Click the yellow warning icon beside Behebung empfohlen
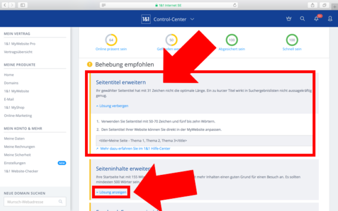This screenshot has width=338, height=211. tap(90, 65)
